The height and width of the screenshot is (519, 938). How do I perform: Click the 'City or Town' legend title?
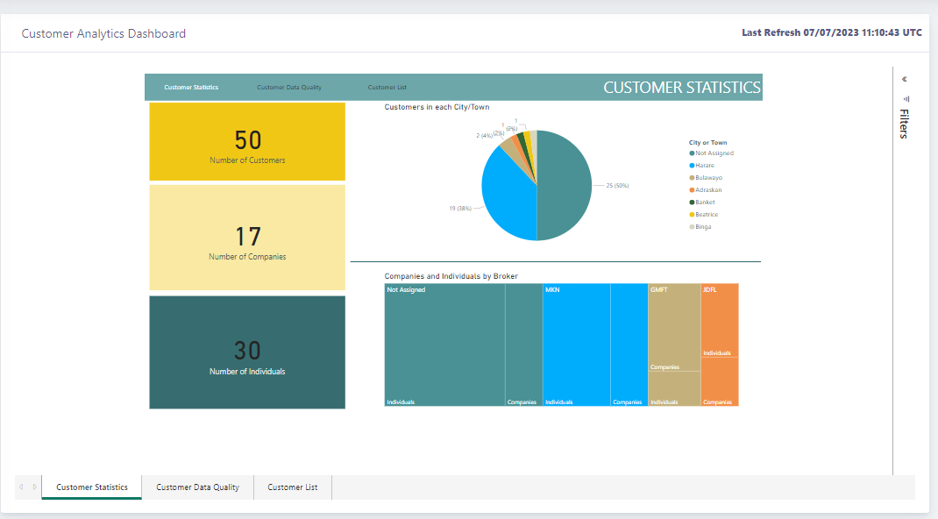point(707,142)
